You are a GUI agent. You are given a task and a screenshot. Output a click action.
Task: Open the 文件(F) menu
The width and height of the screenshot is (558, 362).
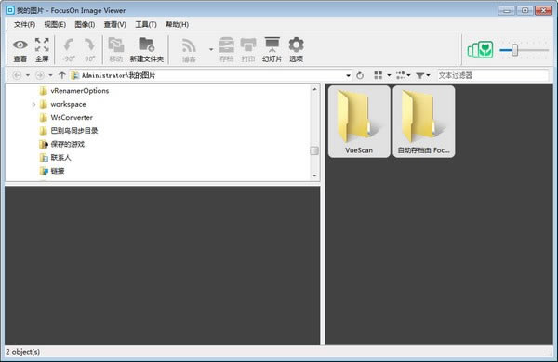(x=24, y=24)
